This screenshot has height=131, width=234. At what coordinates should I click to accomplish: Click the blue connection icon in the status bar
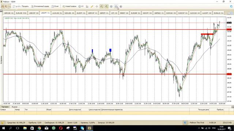[185, 123]
